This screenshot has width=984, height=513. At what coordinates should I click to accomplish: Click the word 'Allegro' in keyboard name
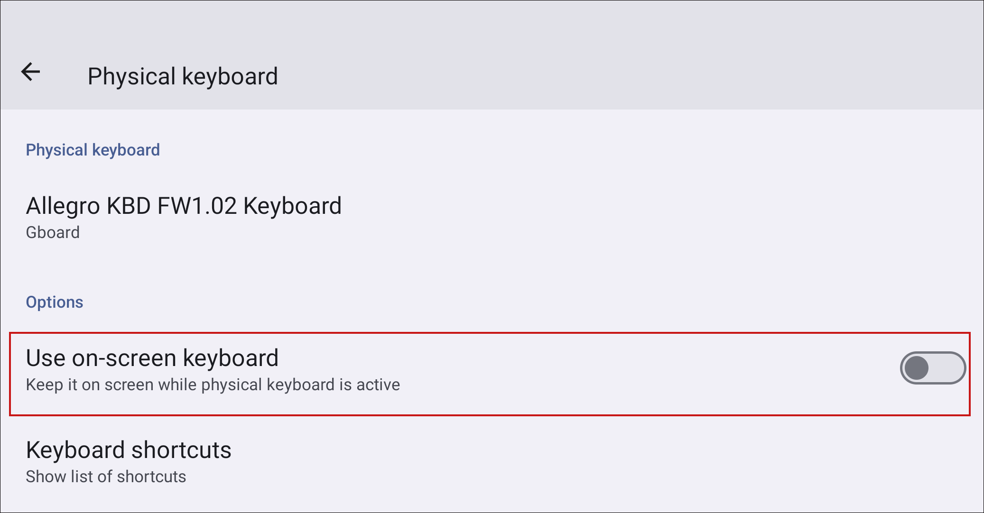[x=63, y=206]
